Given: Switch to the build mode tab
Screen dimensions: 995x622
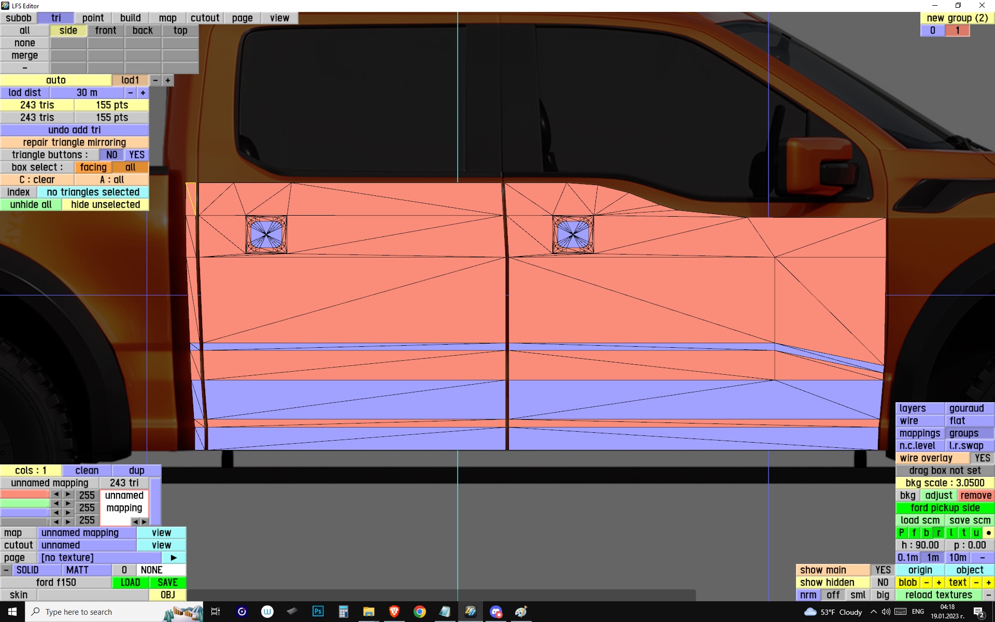Looking at the screenshot, I should click(x=130, y=18).
